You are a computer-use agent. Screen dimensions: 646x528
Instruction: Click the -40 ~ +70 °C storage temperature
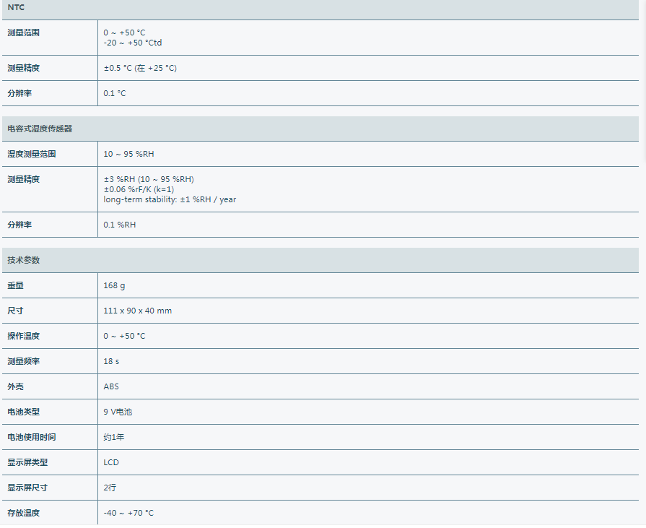[128, 513]
